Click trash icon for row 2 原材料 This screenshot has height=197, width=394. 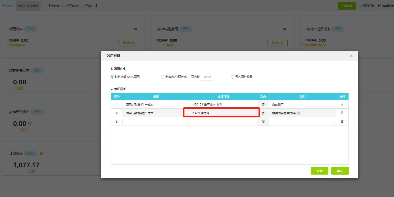click(342, 113)
